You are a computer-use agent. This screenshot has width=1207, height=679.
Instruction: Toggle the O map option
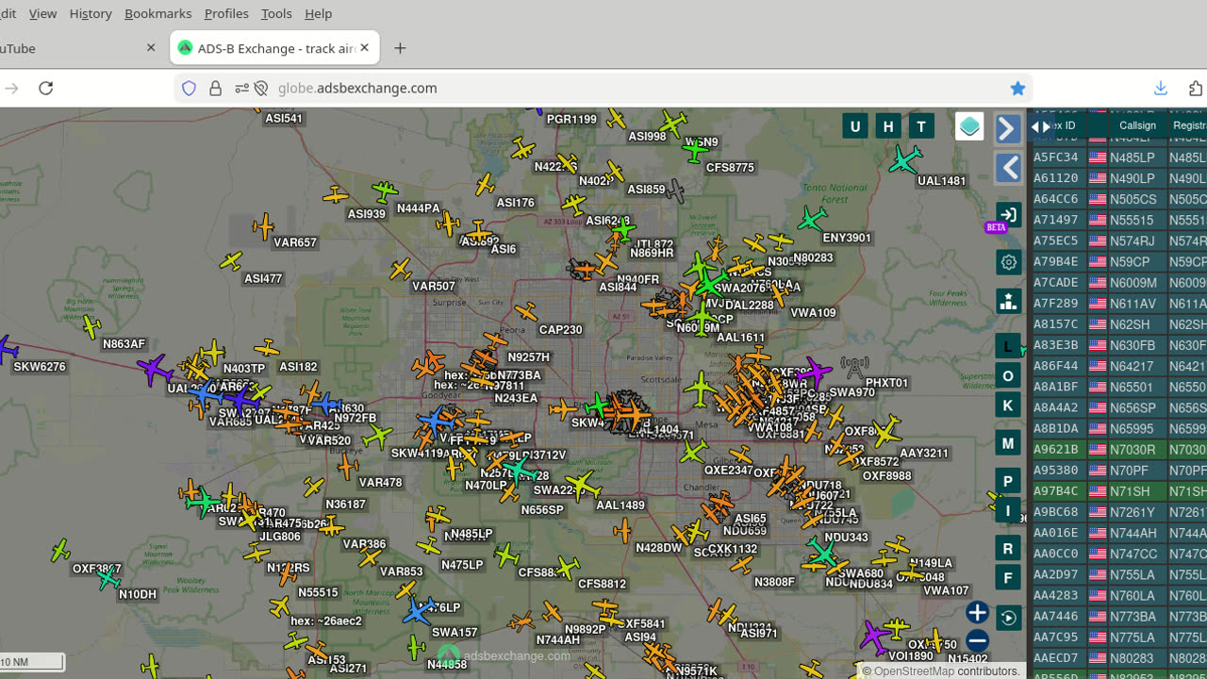point(1007,375)
